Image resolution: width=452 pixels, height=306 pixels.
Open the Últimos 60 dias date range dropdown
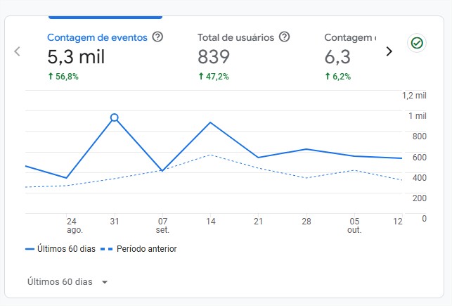[x=67, y=281]
